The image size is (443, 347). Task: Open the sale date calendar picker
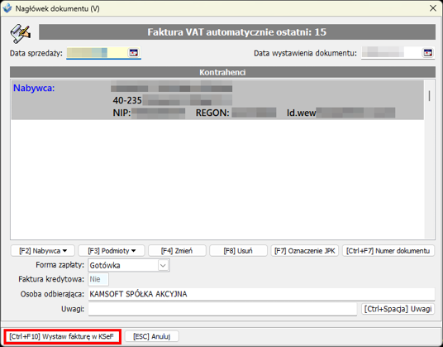point(134,53)
